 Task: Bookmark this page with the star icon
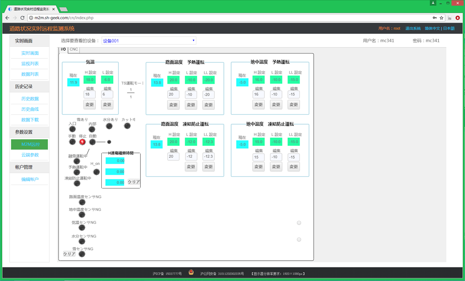coord(441,18)
